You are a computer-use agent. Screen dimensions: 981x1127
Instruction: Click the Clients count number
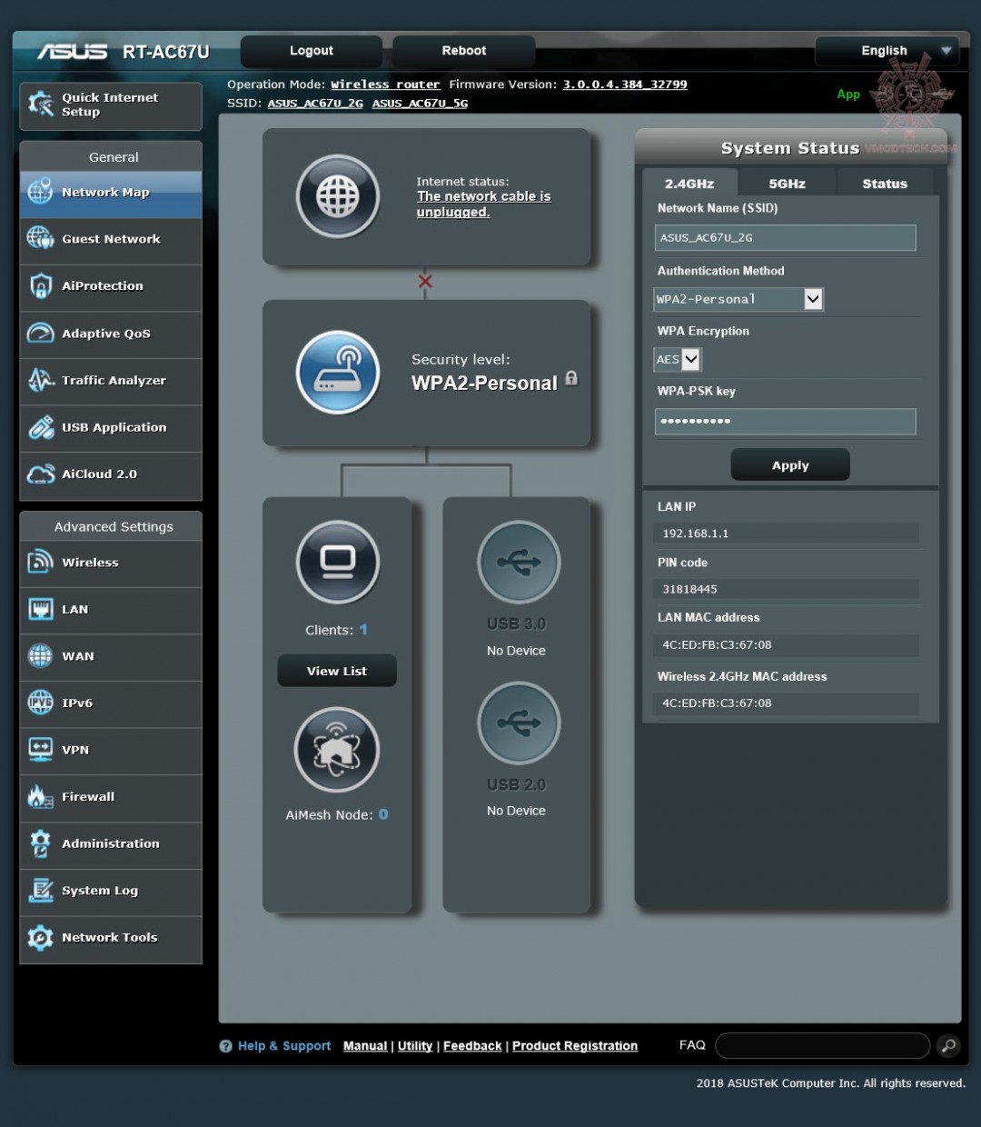363,630
